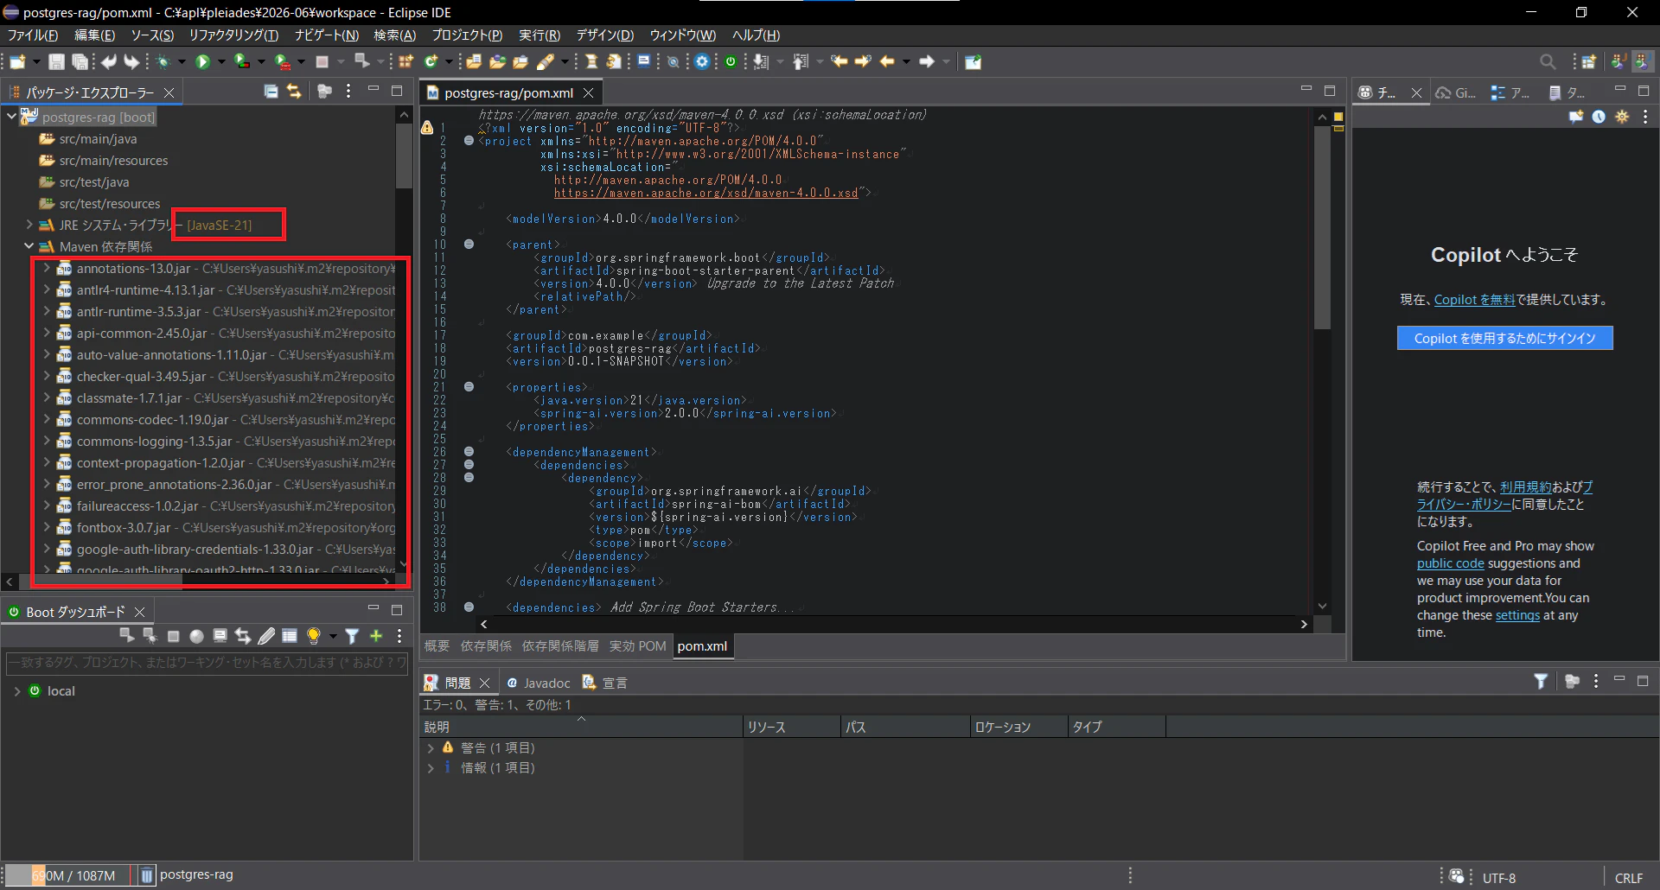This screenshot has height=890, width=1660.
Task: Collapse the Maven 依存関係 node
Action: point(29,246)
